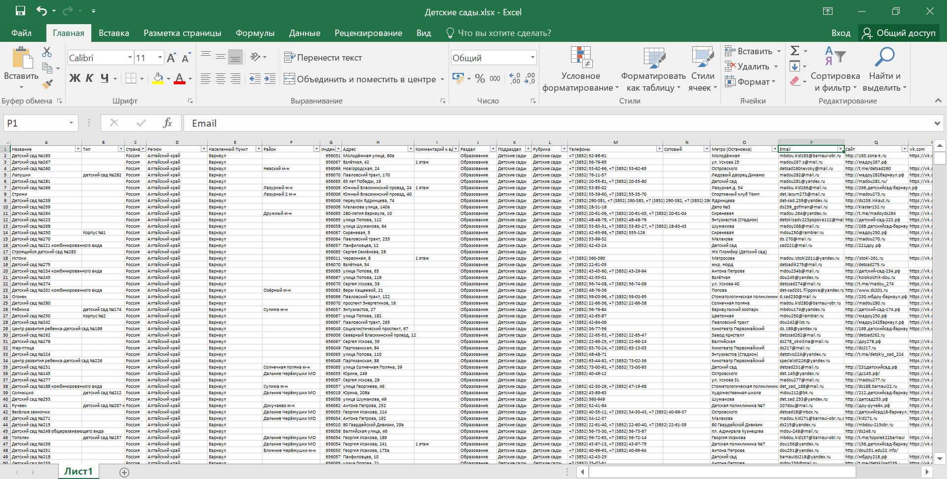The width and height of the screenshot is (947, 479).
Task: Toggle Bold formatting
Action: coord(75,78)
